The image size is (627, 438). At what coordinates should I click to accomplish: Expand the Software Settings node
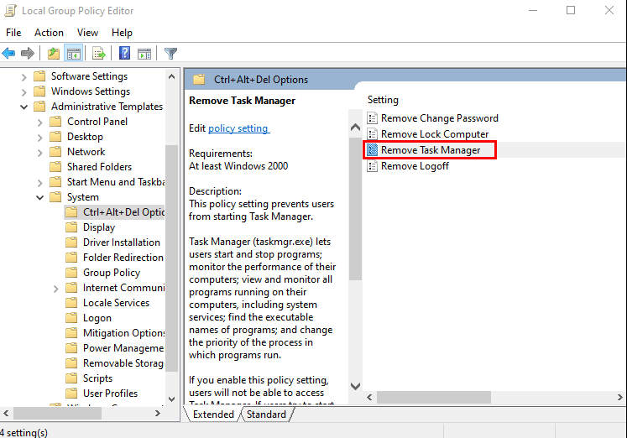[24, 76]
